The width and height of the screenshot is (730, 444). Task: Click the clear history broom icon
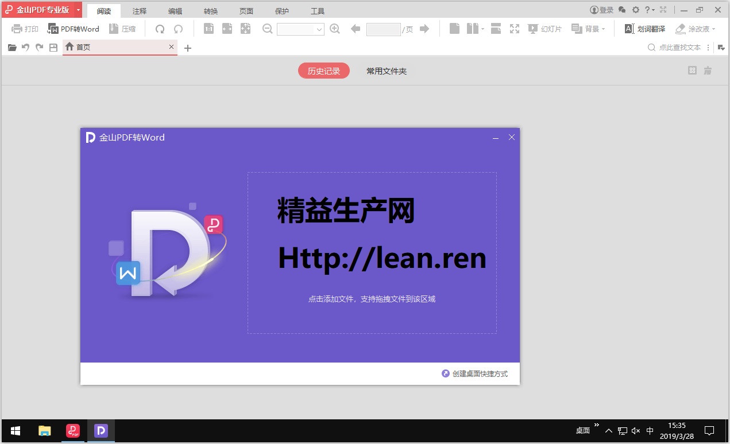[x=708, y=71]
